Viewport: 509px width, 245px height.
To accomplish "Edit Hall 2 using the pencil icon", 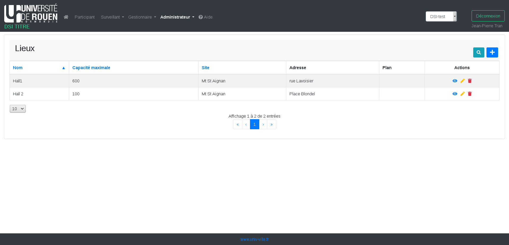I will (463, 94).
